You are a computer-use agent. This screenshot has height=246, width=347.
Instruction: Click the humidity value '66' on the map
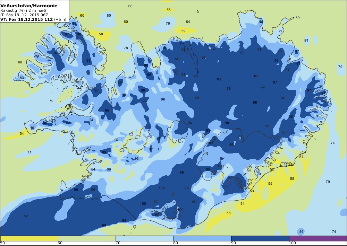[130, 6]
